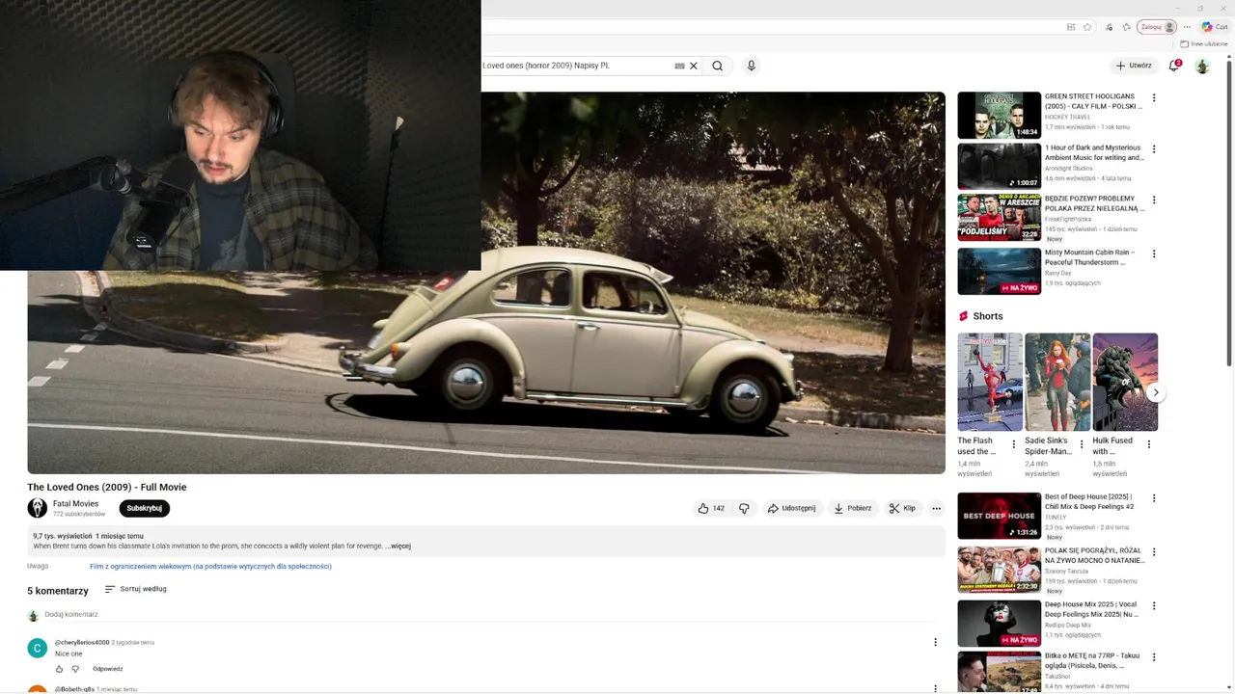The width and height of the screenshot is (1235, 694).
Task: Like the comment from cheryllerios4000
Action: [x=59, y=669]
